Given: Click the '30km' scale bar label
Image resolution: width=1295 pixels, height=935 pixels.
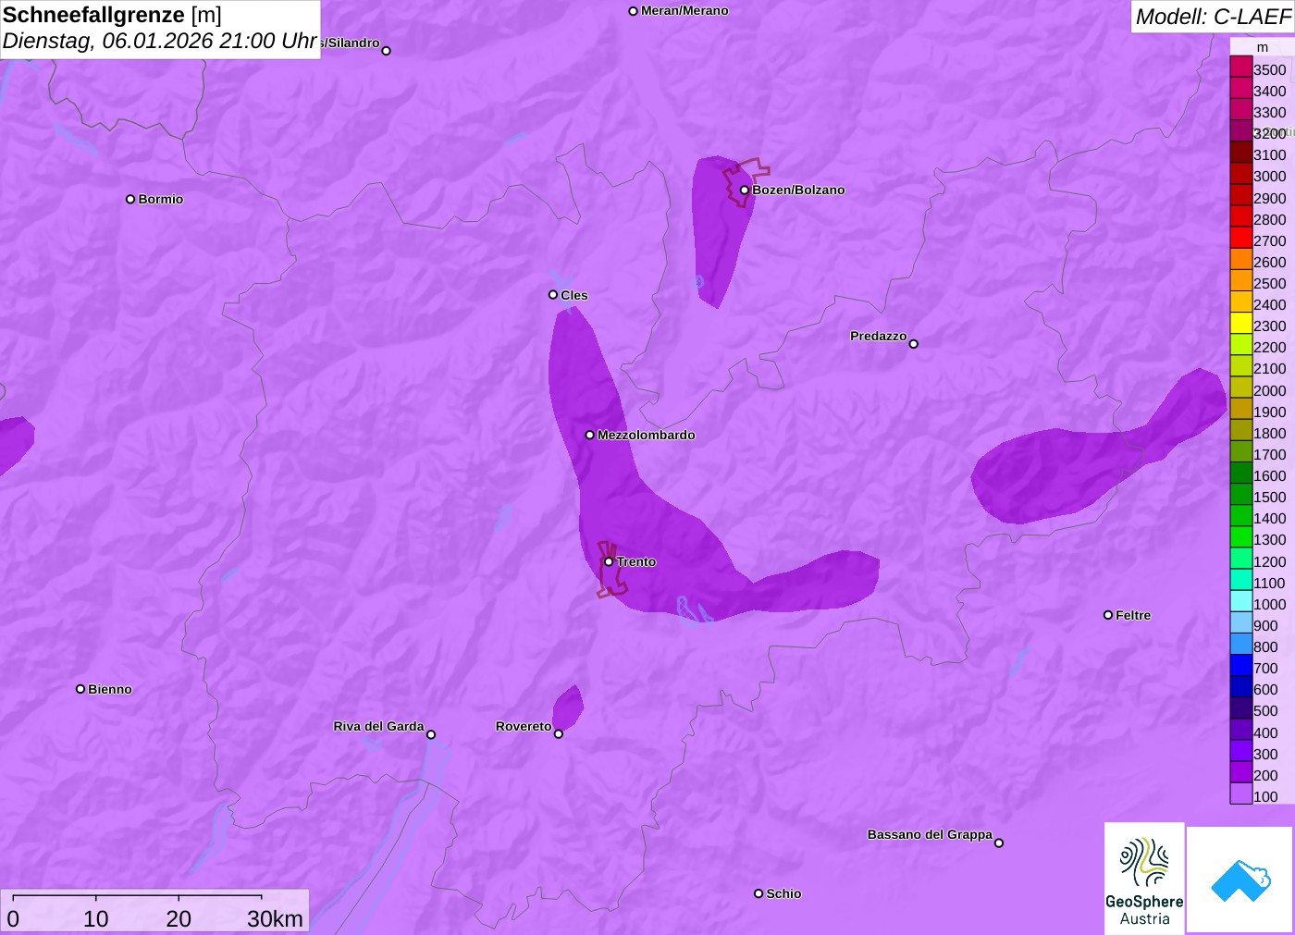Looking at the screenshot, I should [275, 918].
